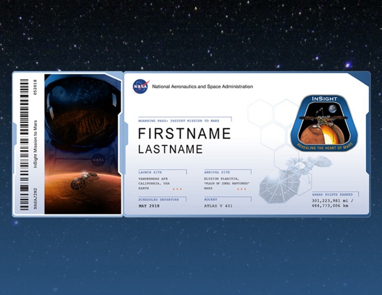
Task: Click the vertical InSight Mission to Mars text
Action: pos(35,144)
